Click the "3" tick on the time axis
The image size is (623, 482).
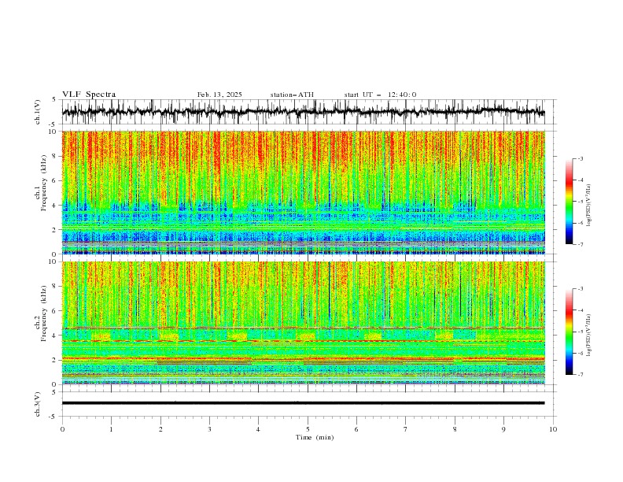coord(209,429)
